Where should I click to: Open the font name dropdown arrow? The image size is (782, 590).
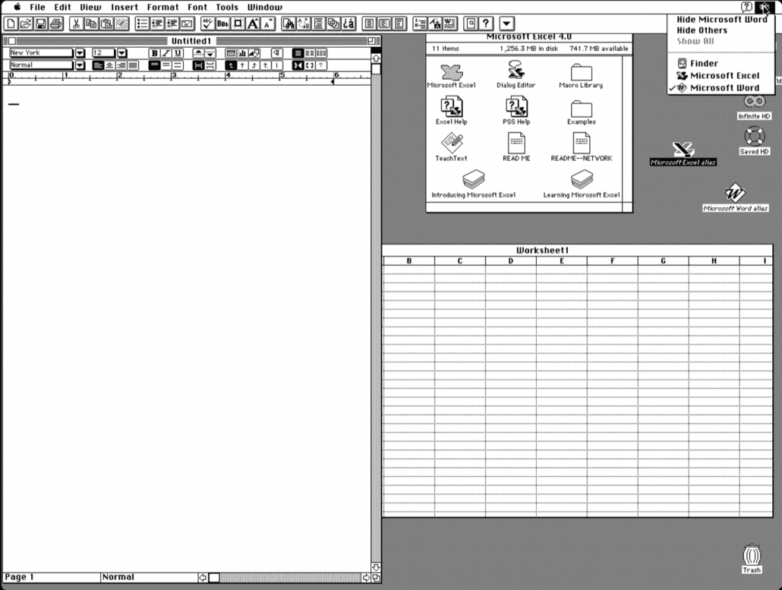[80, 53]
